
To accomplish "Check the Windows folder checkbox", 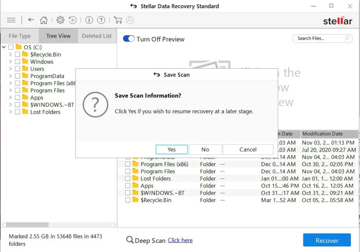I will click(x=18, y=62).
